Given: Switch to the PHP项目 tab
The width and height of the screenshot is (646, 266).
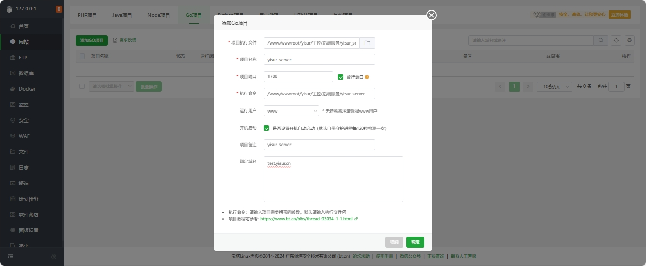Looking at the screenshot, I should click(x=88, y=15).
